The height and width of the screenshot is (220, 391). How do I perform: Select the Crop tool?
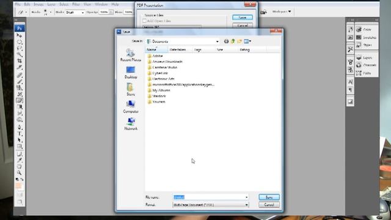tap(19, 61)
